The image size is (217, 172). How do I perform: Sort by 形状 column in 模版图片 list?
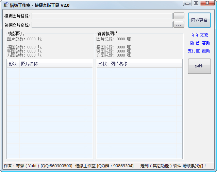[13, 64]
